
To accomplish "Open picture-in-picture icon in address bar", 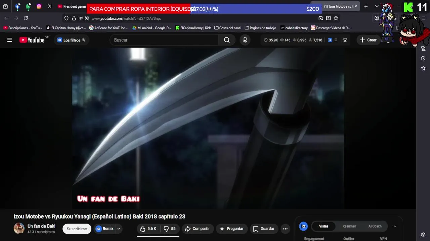I will (321, 18).
